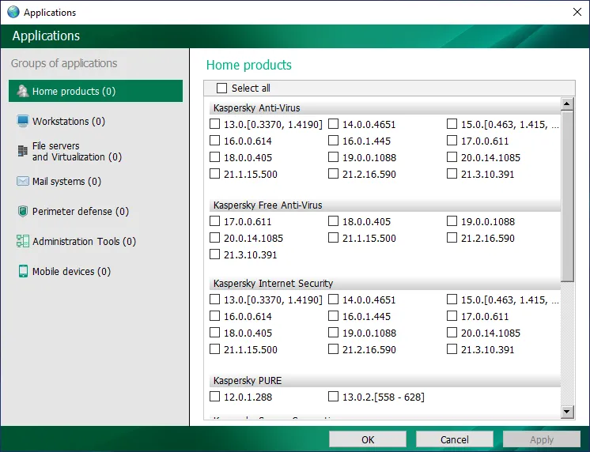Image resolution: width=590 pixels, height=452 pixels.
Task: Select the Perimeter defense (0) group
Action: click(96, 211)
